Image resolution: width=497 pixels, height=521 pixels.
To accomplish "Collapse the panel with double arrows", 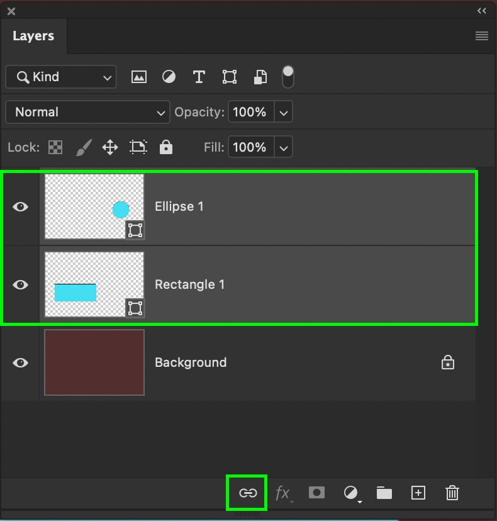I will coord(482,11).
